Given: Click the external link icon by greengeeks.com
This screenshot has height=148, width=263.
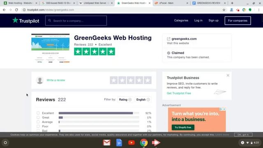Looking at the screenshot, I should point(168,39).
